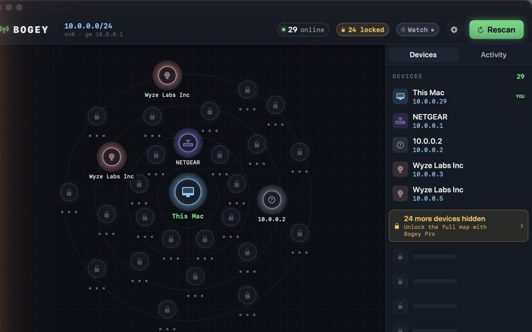Click the Wyze Labs 10.0.0.3 list icon
This screenshot has width=532, height=332.
(x=400, y=169)
